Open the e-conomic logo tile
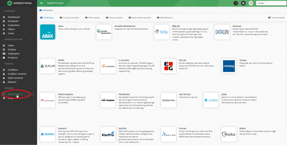Viewport: 287px width, 145px height. (108, 66)
